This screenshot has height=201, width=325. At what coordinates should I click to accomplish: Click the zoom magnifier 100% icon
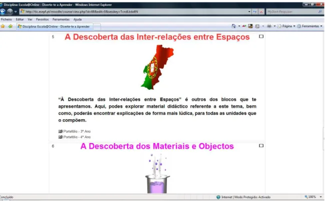306,197
